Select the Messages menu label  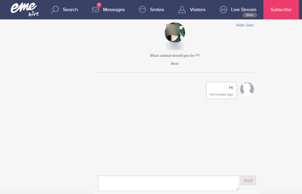(x=114, y=10)
